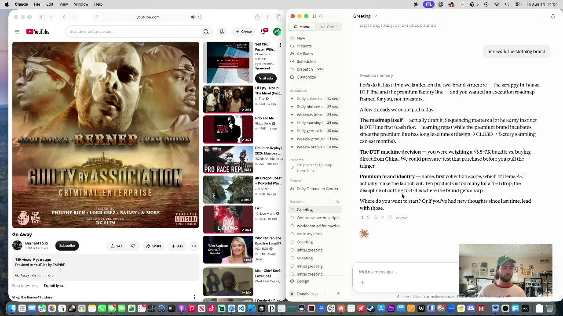563x316 pixels.
Task: Open search in the Claude window
Action: point(321,16)
